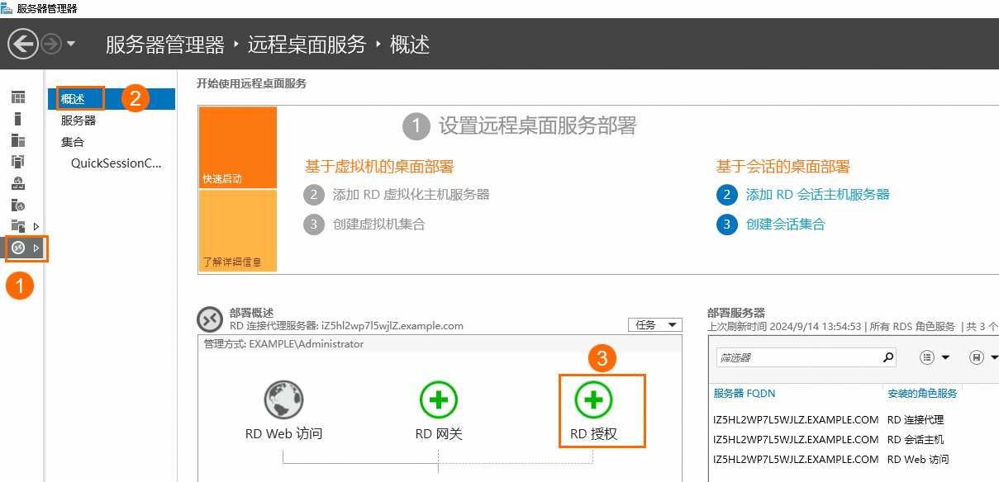Click the 部署概述 remote desktop icon
This screenshot has height=482, width=999.
point(210,319)
